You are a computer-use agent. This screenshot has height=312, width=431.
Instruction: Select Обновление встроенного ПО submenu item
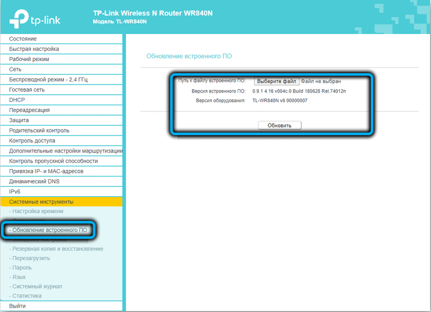point(48,230)
